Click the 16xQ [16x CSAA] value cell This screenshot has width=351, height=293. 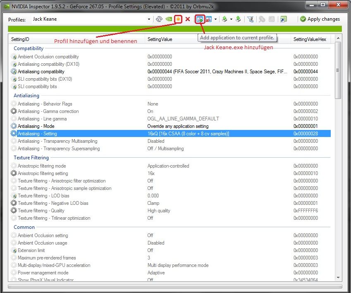click(188, 134)
